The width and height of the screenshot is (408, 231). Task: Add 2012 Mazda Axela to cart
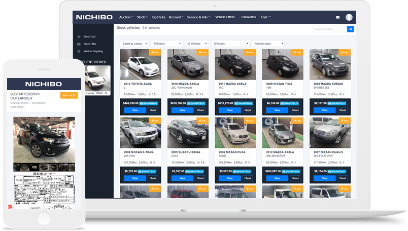297,121
